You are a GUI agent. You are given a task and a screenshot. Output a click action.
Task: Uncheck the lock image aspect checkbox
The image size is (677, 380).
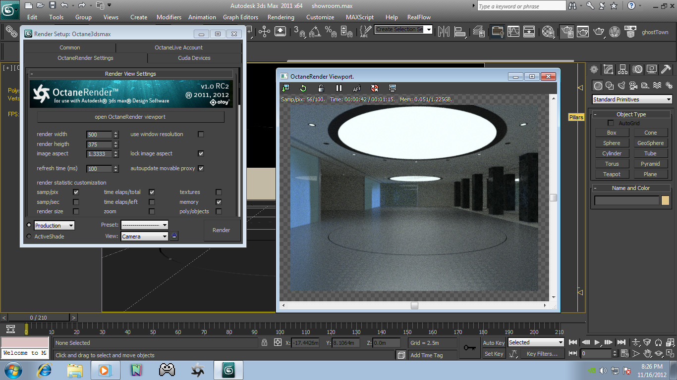tap(201, 153)
